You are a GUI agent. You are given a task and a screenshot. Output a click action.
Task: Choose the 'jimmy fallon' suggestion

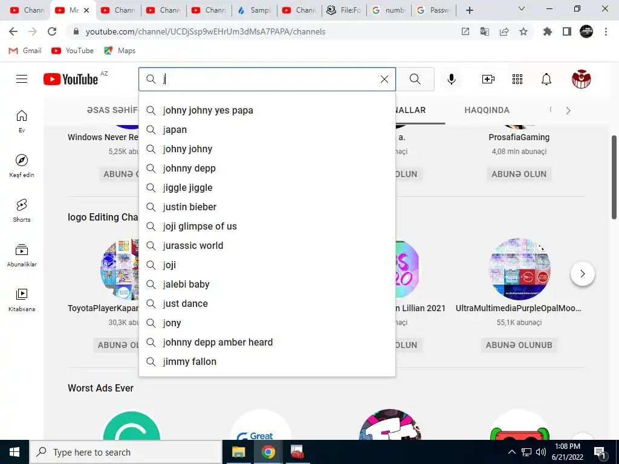coord(267,362)
